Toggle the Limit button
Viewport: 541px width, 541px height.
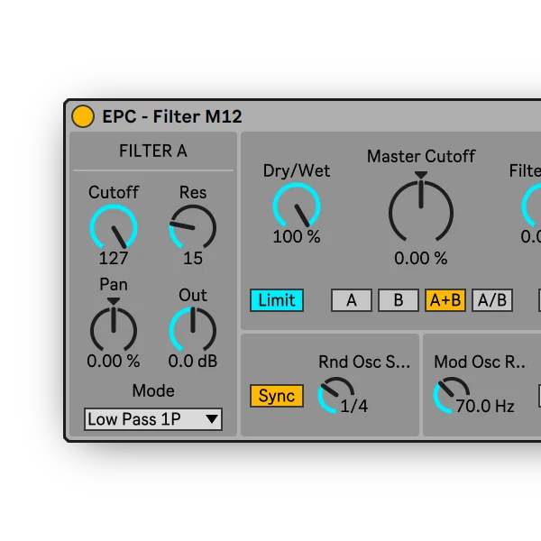pyautogui.click(x=277, y=300)
